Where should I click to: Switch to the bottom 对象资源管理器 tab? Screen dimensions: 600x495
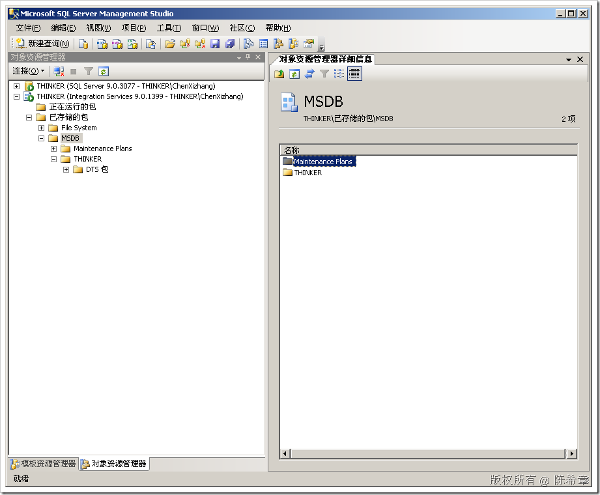[114, 464]
